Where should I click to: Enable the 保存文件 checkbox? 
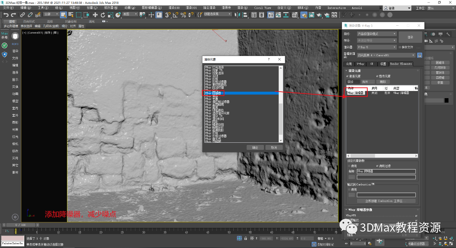400,47
